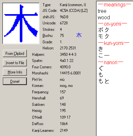
Task: Click the kun-yomi reading き
Action: 101,49
